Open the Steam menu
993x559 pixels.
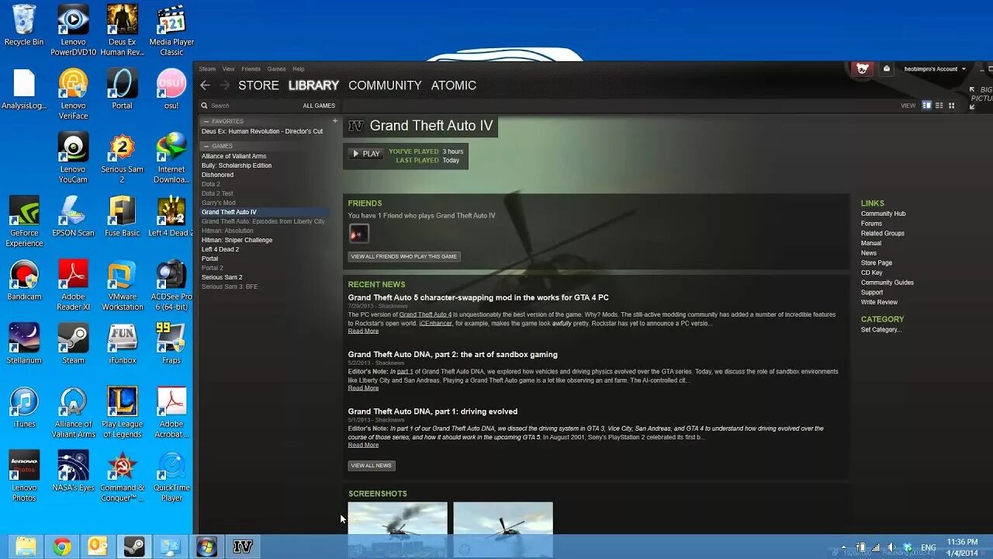[207, 69]
